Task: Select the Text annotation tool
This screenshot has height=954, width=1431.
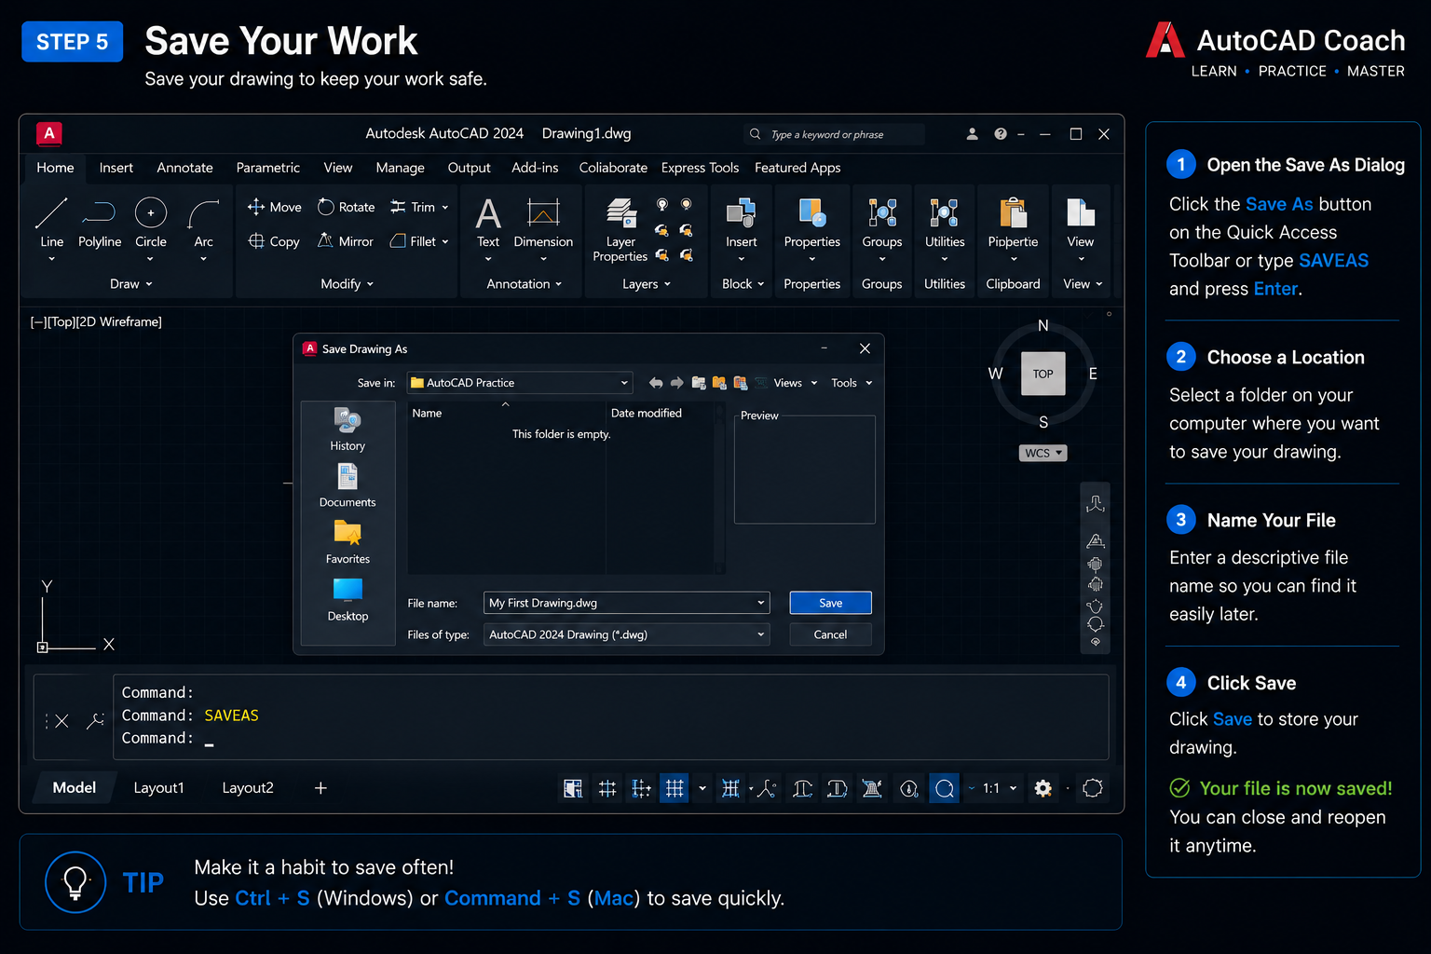Action: (488, 224)
